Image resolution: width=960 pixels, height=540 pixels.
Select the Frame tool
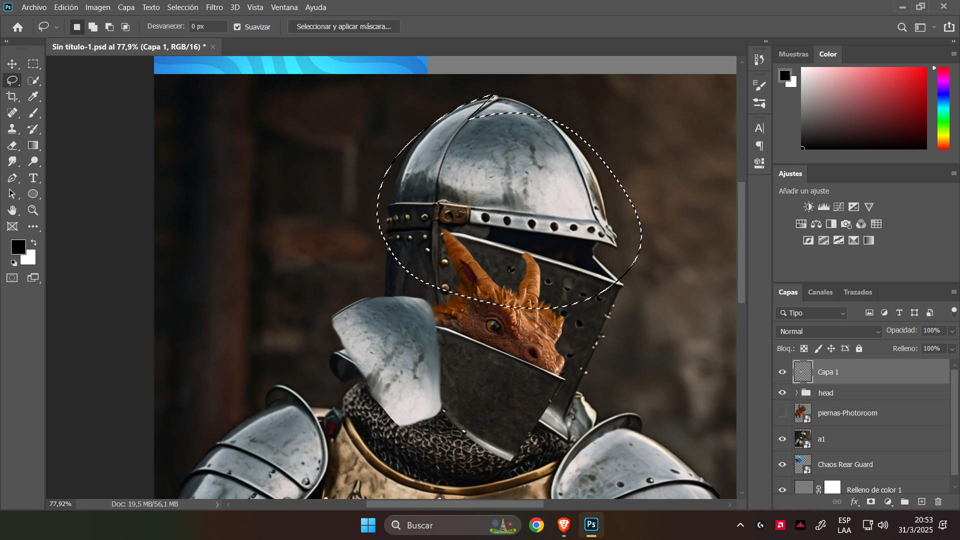[x=12, y=226]
